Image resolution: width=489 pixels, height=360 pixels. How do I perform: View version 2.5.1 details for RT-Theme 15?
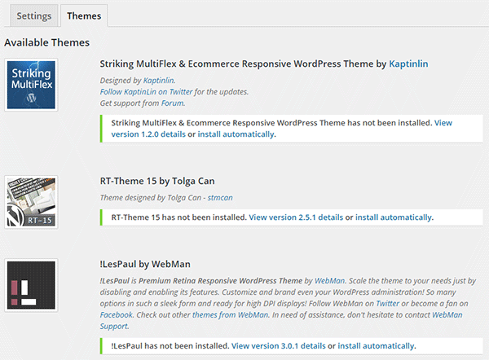click(x=296, y=217)
